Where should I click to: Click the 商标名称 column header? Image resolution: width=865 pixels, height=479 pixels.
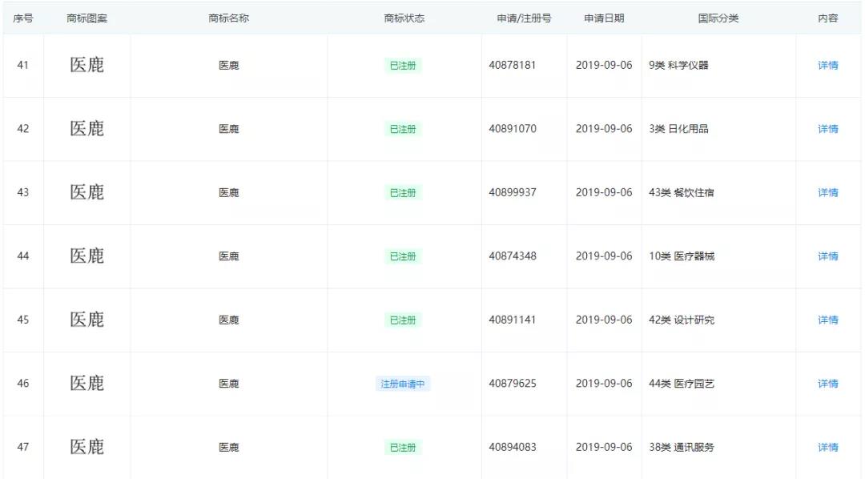point(228,18)
